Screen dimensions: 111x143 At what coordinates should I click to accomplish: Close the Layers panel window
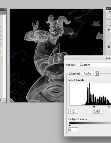pos(107,9)
